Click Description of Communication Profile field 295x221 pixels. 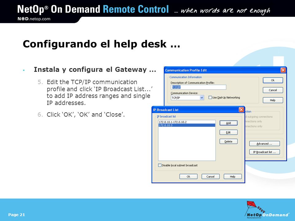tap(198, 87)
